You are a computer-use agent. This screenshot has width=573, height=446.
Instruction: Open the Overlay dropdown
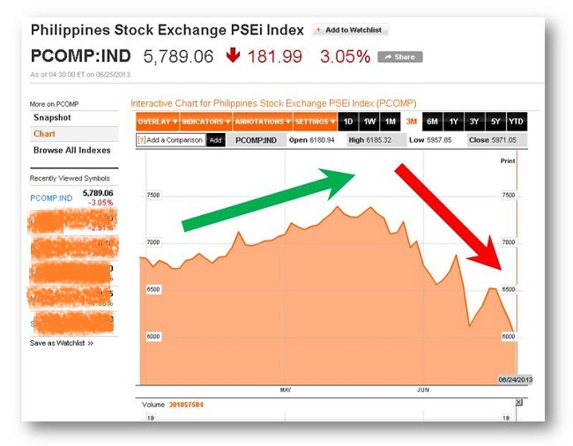click(158, 122)
